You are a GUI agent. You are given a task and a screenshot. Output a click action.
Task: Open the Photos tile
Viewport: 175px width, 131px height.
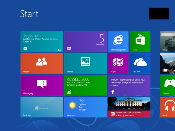[x=85, y=63]
